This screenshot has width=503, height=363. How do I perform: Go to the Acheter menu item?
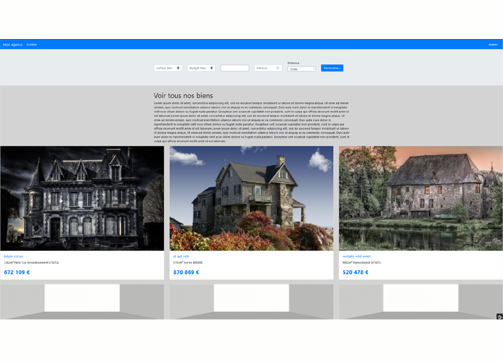coord(32,45)
